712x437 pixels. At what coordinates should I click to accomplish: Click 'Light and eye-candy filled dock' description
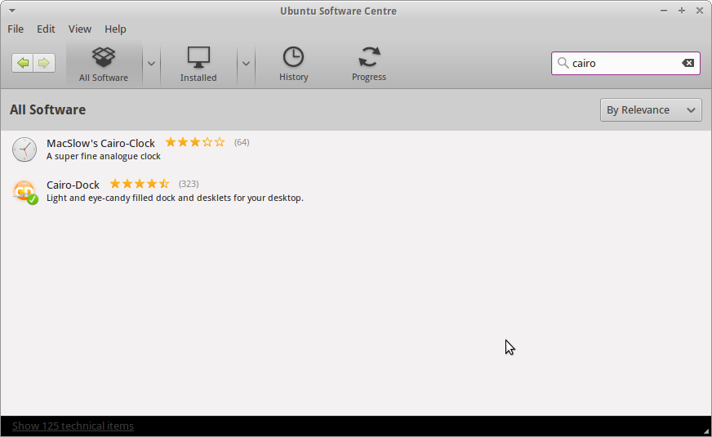[175, 198]
